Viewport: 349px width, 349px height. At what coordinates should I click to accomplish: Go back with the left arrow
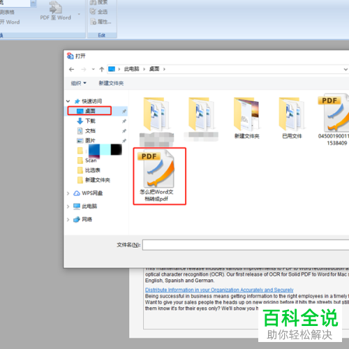71,69
